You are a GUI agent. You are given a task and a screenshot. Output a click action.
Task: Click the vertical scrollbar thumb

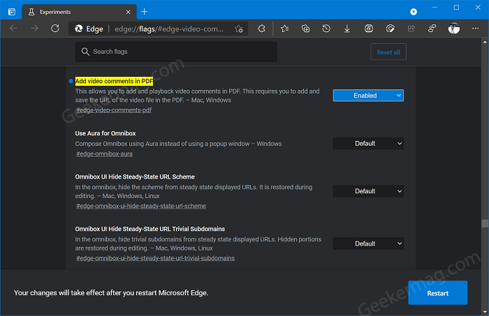click(x=485, y=223)
